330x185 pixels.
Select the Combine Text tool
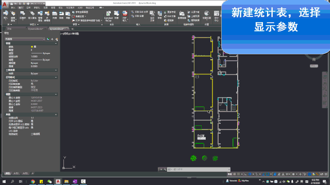152,16
